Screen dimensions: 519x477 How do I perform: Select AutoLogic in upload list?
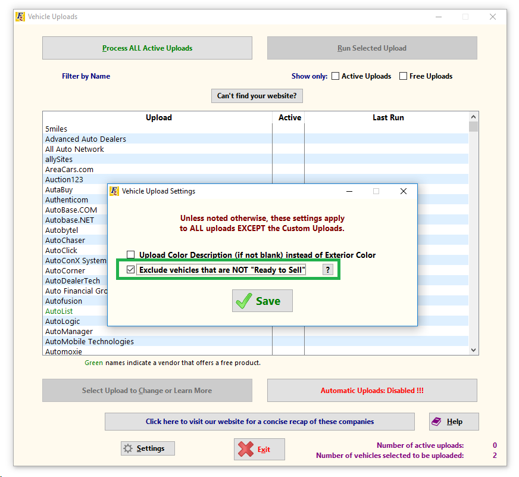(76, 322)
